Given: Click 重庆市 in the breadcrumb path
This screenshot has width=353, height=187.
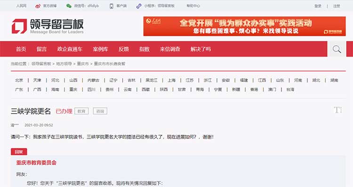Looking at the screenshot, I should pyautogui.click(x=83, y=64).
